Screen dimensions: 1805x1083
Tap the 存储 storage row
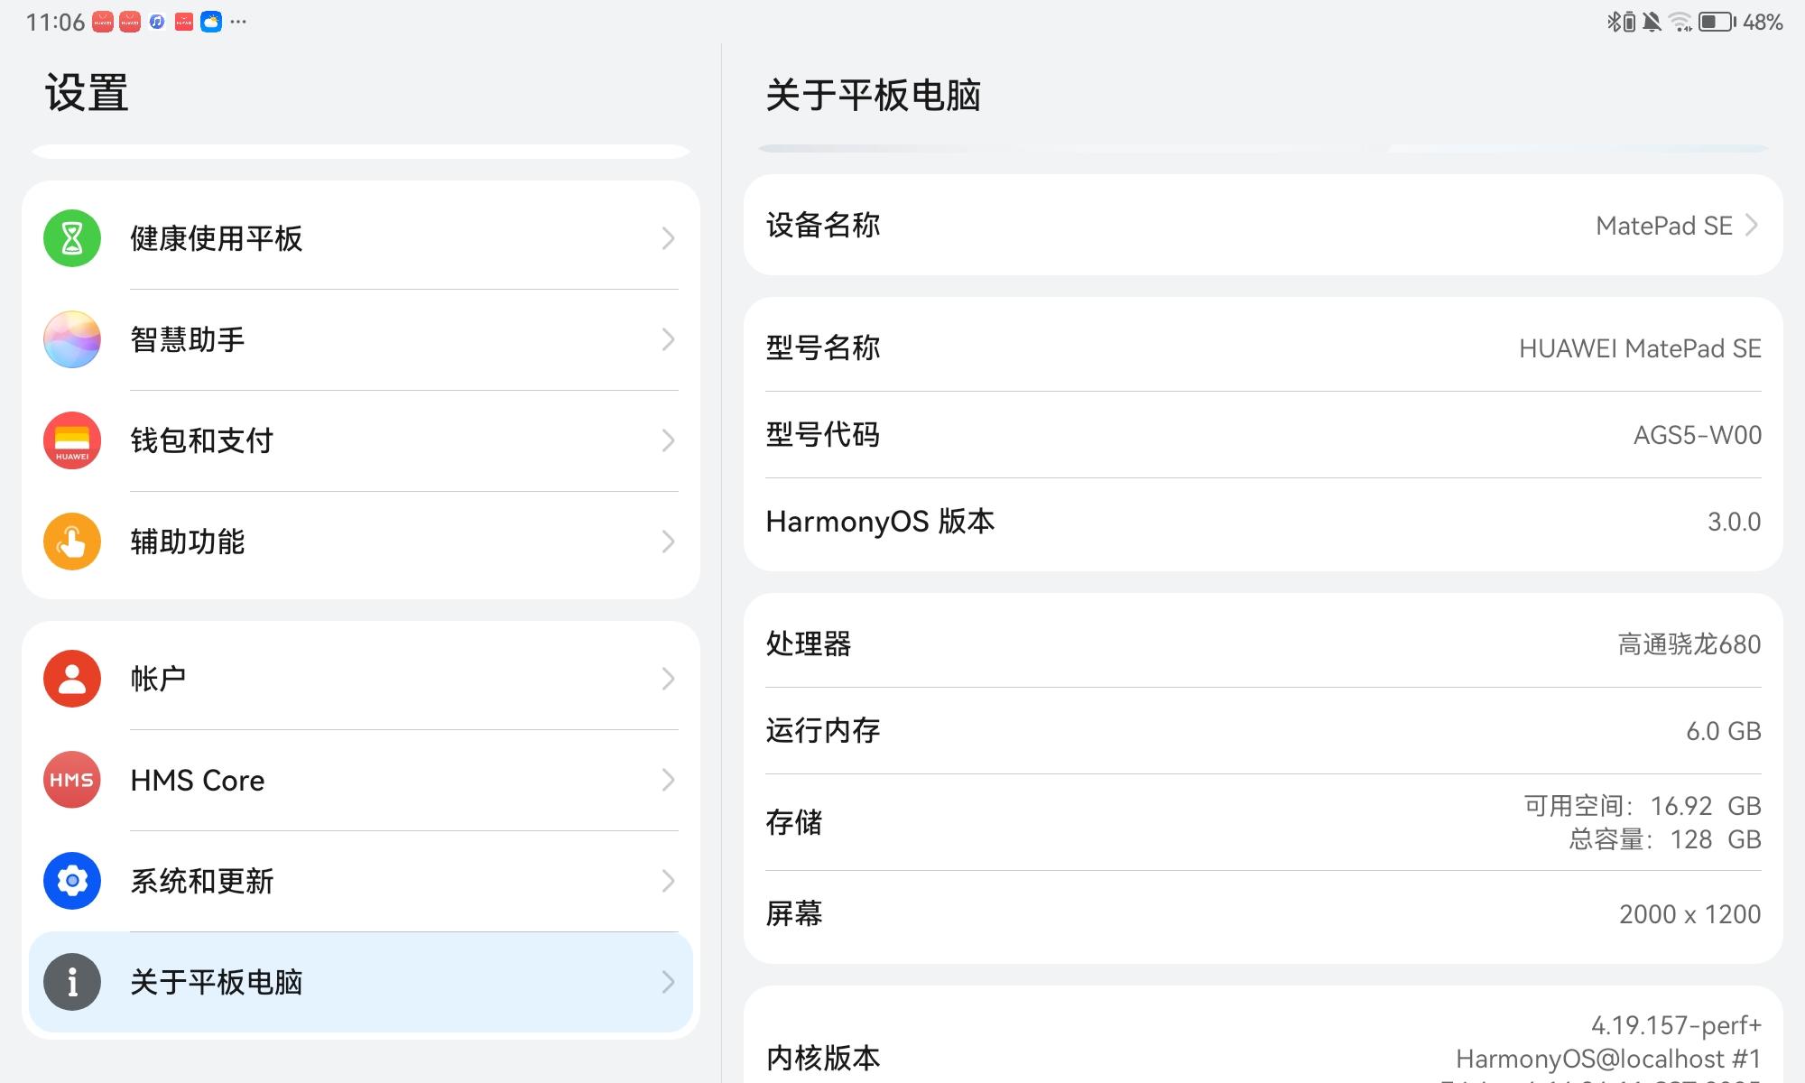point(1262,822)
